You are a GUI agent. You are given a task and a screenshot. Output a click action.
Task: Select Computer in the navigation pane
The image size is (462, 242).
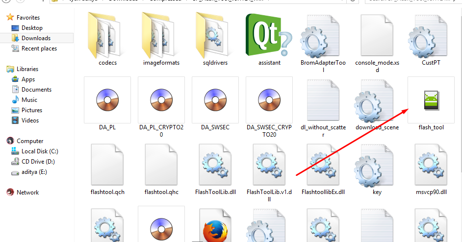tap(30, 141)
